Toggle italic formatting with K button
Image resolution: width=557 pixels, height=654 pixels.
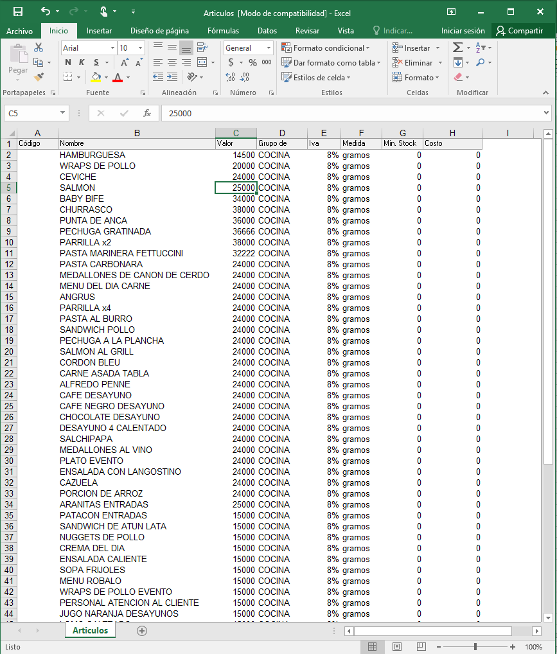tap(82, 62)
